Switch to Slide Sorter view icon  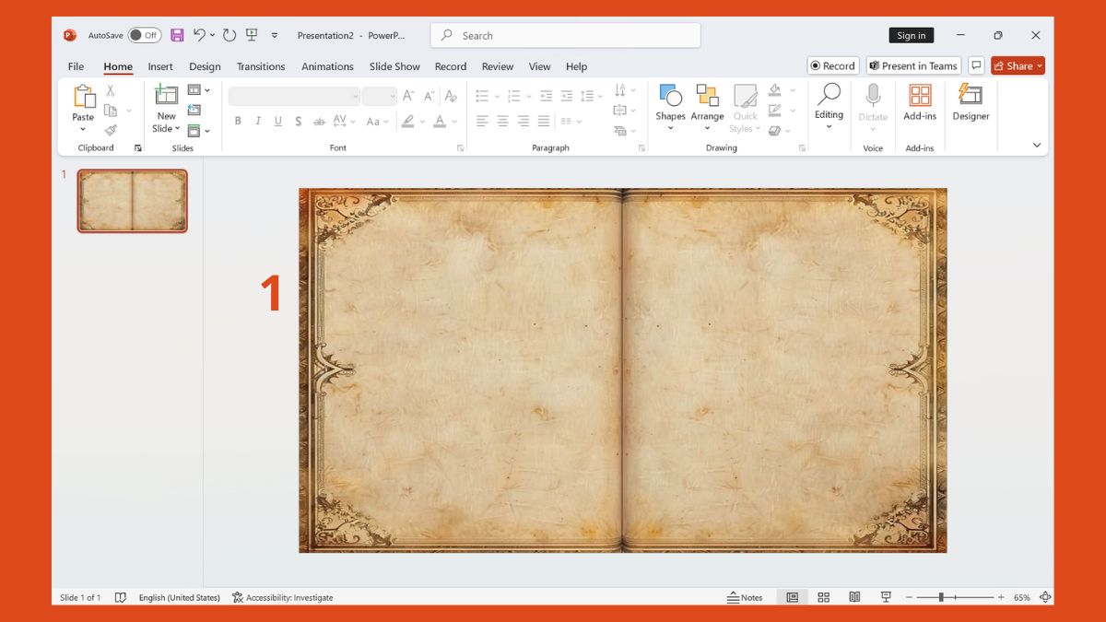pyautogui.click(x=823, y=597)
